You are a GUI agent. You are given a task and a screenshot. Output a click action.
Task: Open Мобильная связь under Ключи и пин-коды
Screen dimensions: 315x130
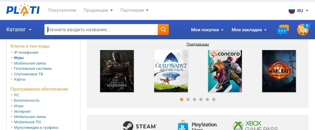30,63
